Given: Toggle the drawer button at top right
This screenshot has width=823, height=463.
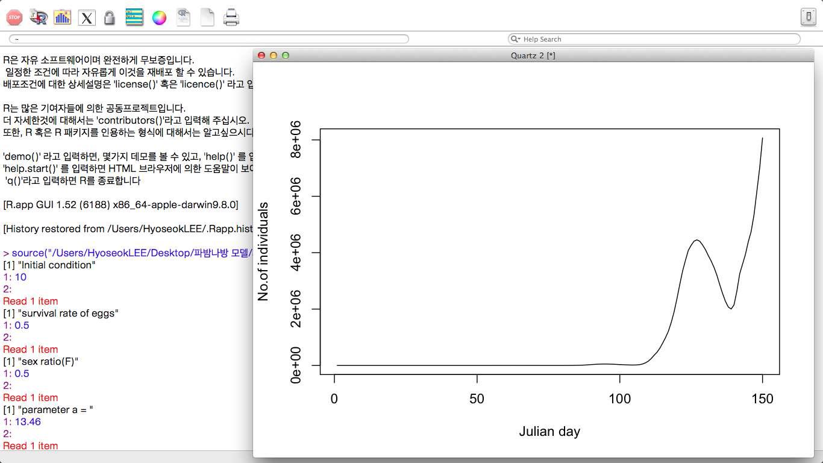Looking at the screenshot, I should pos(808,17).
